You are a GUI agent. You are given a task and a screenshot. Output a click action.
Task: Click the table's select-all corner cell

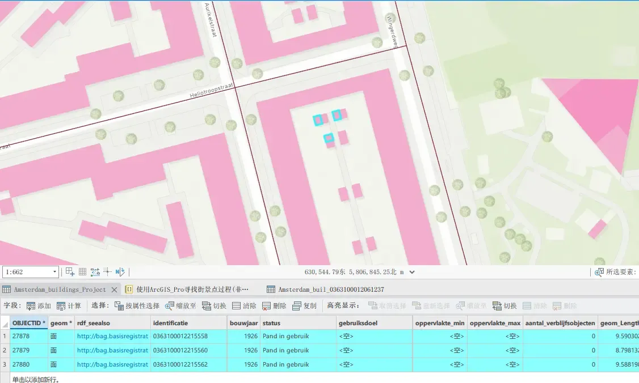coord(5,323)
